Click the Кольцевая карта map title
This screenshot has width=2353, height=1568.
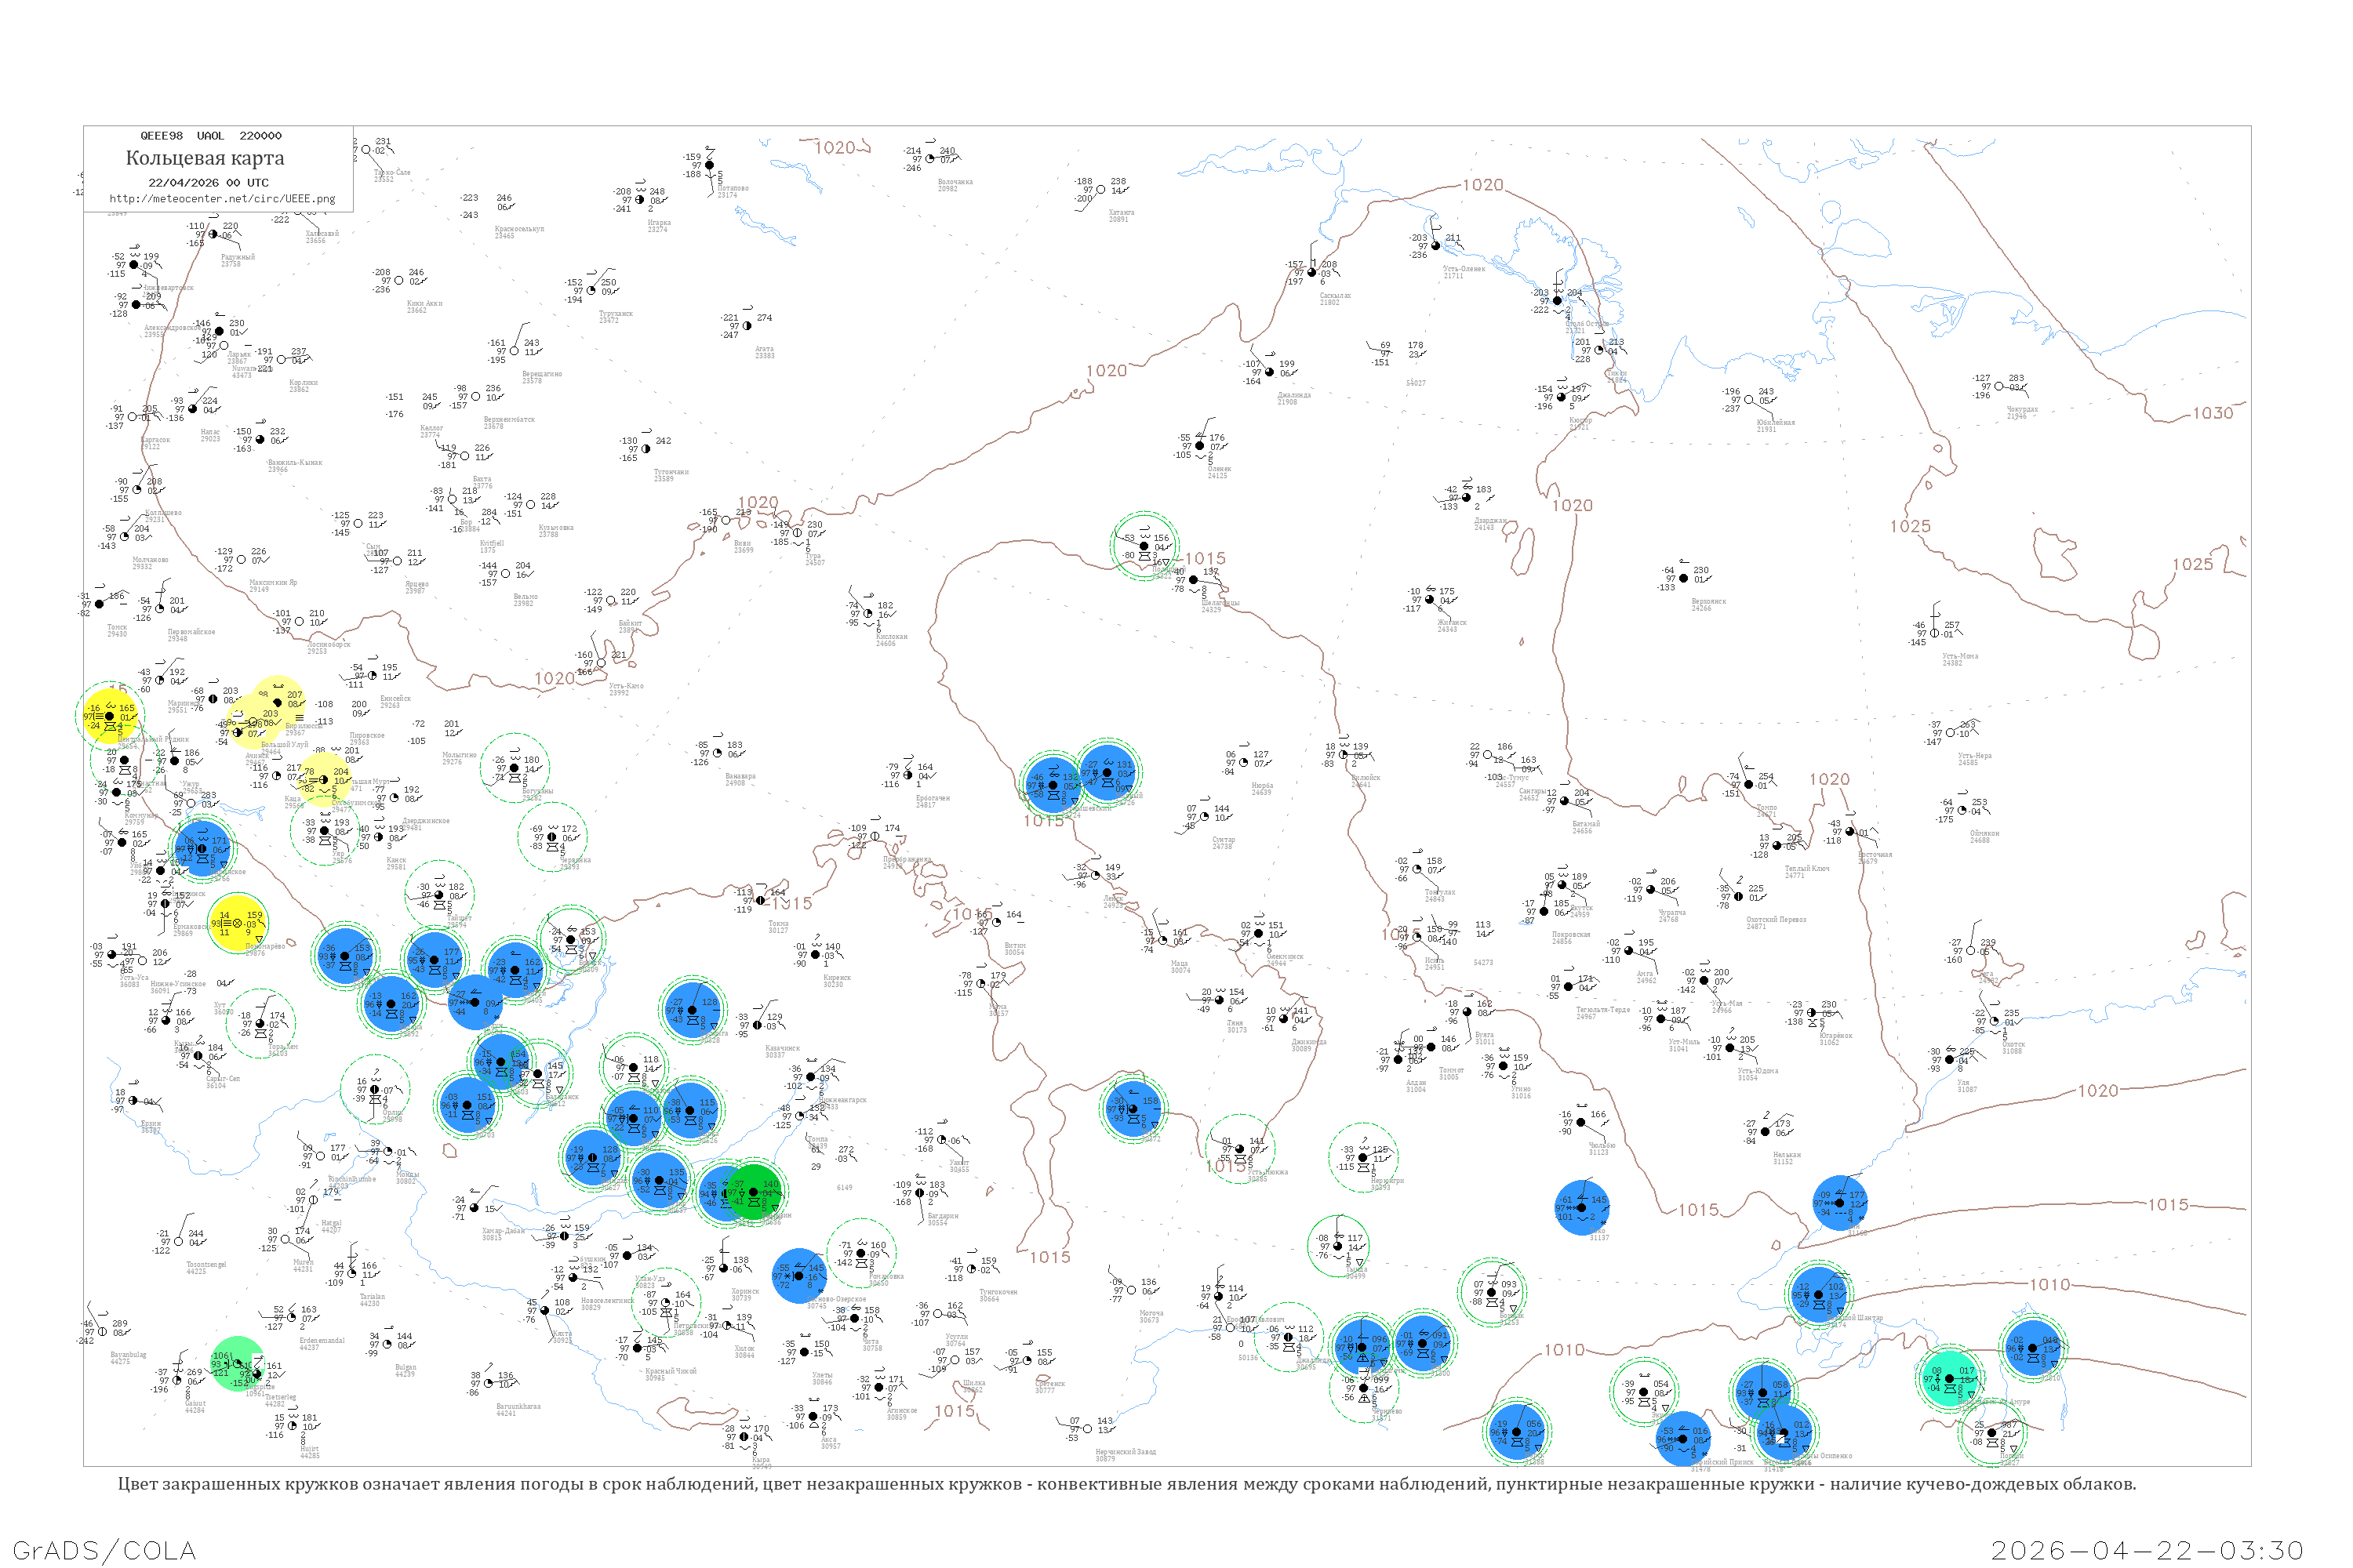coord(205,158)
